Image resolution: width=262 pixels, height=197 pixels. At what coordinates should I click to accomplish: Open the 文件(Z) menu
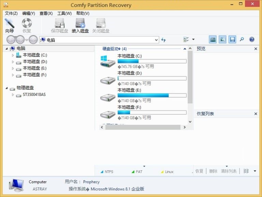(x=11, y=13)
